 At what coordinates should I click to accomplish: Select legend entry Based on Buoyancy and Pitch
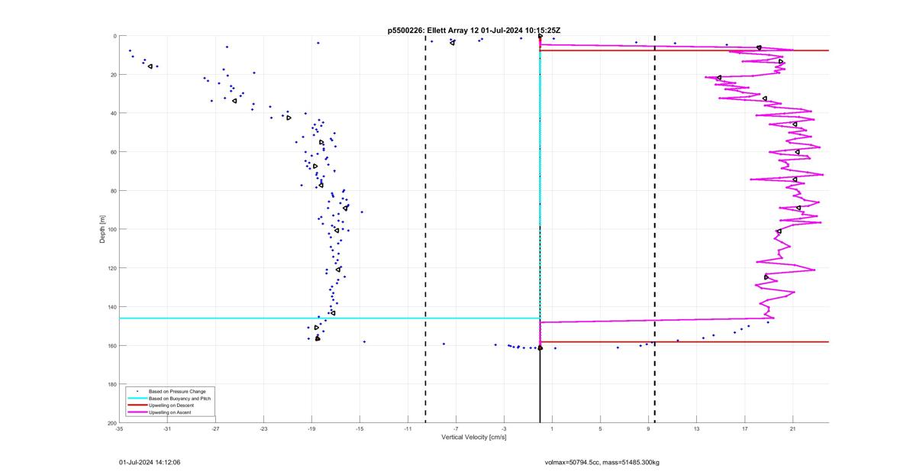(x=180, y=399)
